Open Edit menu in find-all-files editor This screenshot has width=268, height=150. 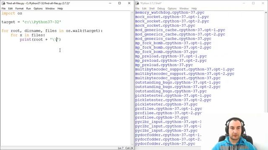pos(10,8)
